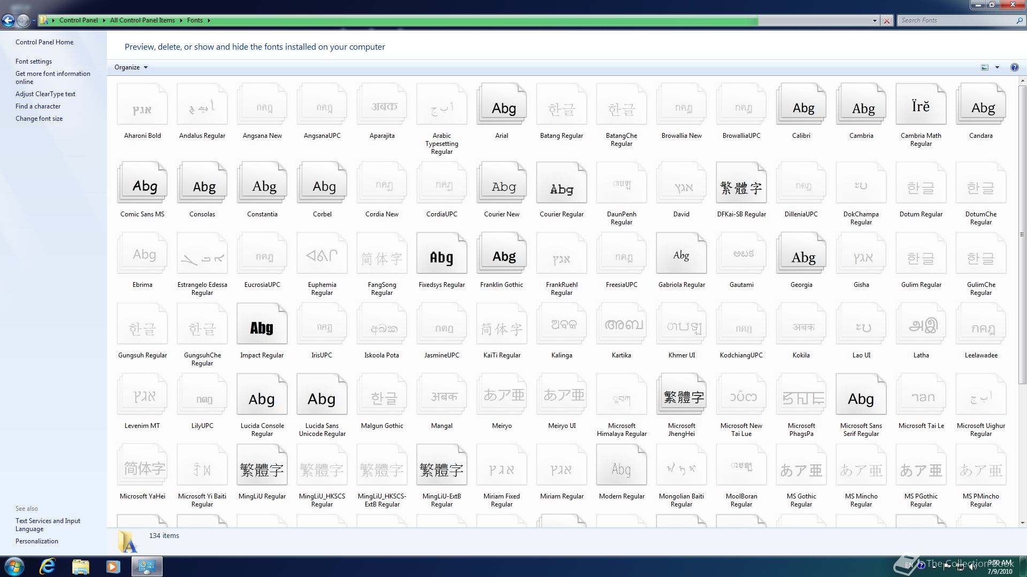Select the MingLiU-ExtB Regular font
Screen dimensions: 1027x577
pyautogui.click(x=442, y=465)
